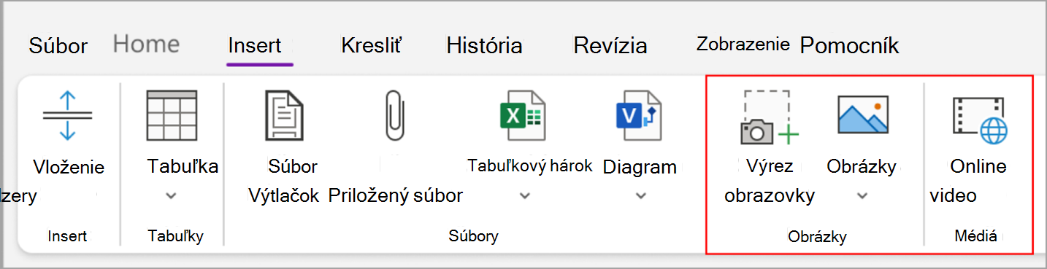Image resolution: width=1047 pixels, height=269 pixels.
Task: Click the Médiá group label
Action: (975, 236)
